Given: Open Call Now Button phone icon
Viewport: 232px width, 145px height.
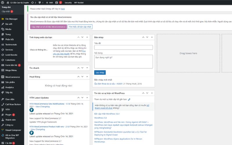Looking at the screenshot, I should (x=3, y=104).
